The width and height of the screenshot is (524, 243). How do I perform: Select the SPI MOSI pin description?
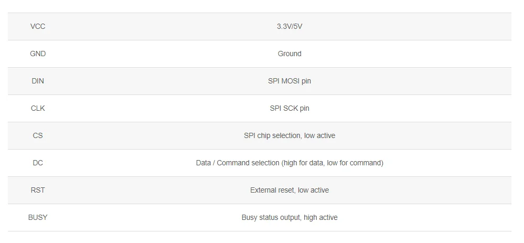pyautogui.click(x=290, y=81)
